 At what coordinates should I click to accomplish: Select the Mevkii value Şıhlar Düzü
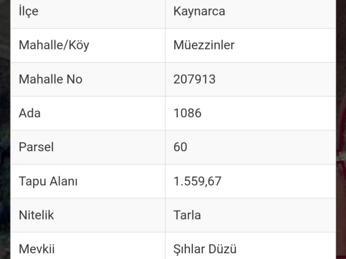(205, 249)
